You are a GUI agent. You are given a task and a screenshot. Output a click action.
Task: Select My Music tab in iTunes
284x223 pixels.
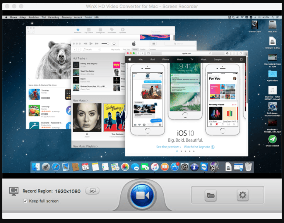(116, 50)
